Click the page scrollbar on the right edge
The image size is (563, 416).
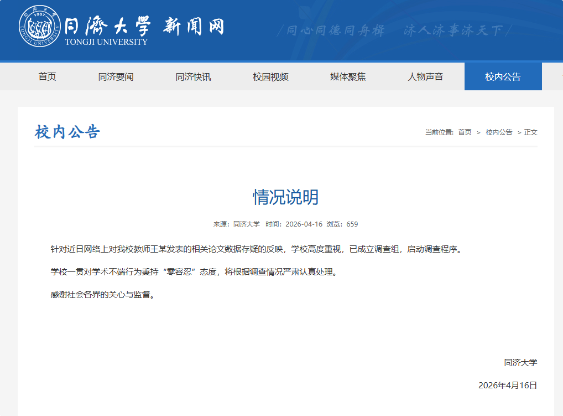[560, 208]
